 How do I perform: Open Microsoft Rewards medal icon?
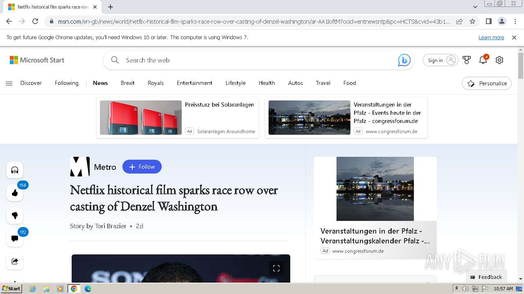click(467, 60)
